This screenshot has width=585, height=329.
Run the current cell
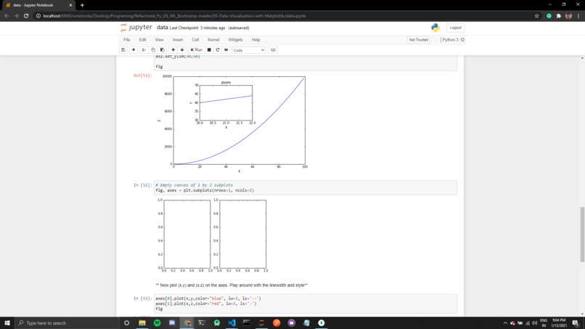click(196, 50)
